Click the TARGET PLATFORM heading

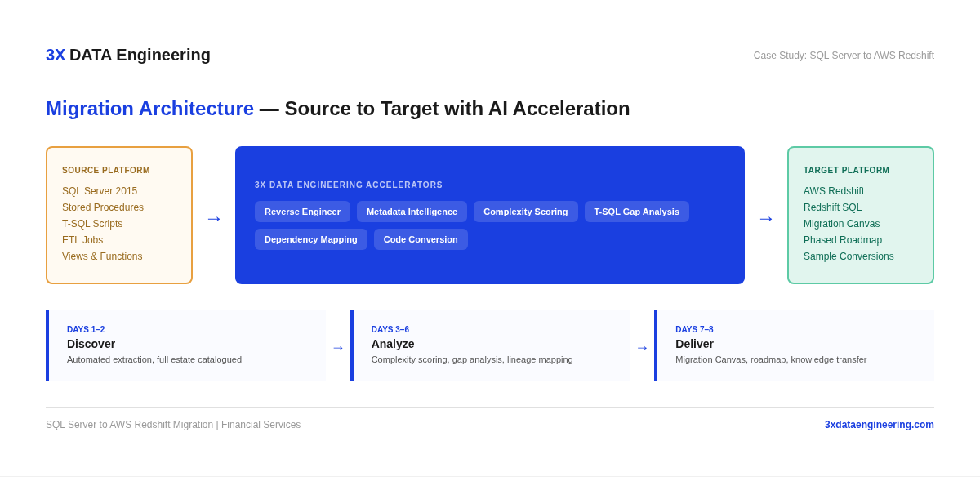tap(846, 171)
